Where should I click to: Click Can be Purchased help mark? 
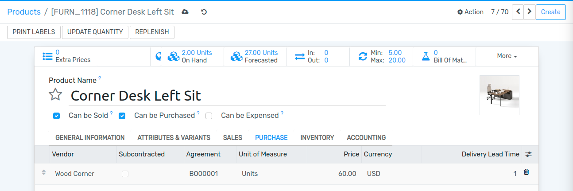tap(198, 113)
